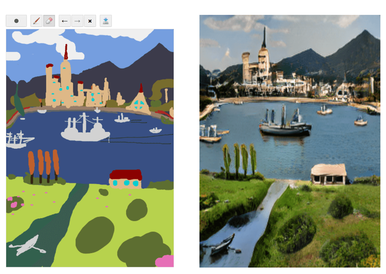Viewport: 386px width, 274px height.
Task: Click the download/save image icon
Action: [x=105, y=21]
